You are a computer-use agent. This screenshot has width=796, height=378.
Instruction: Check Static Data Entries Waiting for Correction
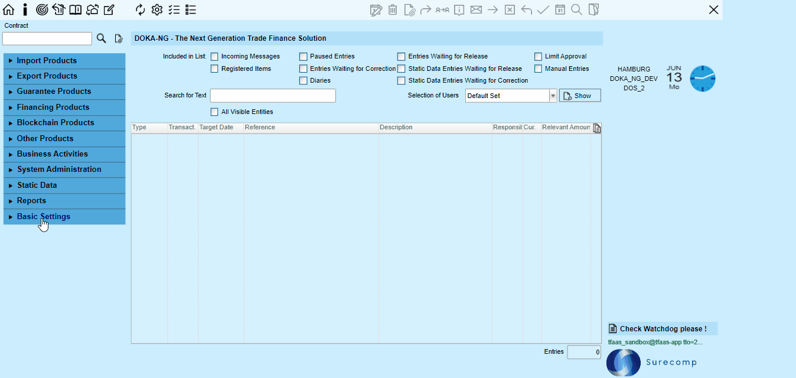pos(402,81)
